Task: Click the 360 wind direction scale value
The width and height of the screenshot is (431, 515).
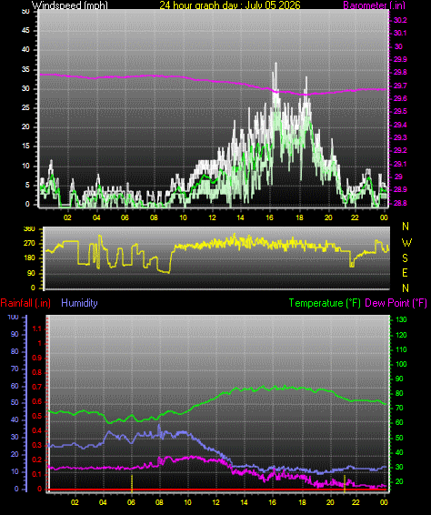Action: [29, 229]
